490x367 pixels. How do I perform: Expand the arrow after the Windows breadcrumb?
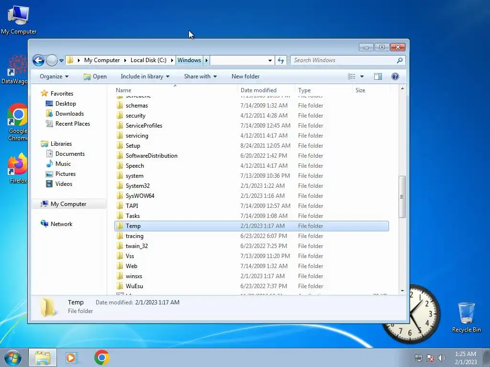207,60
